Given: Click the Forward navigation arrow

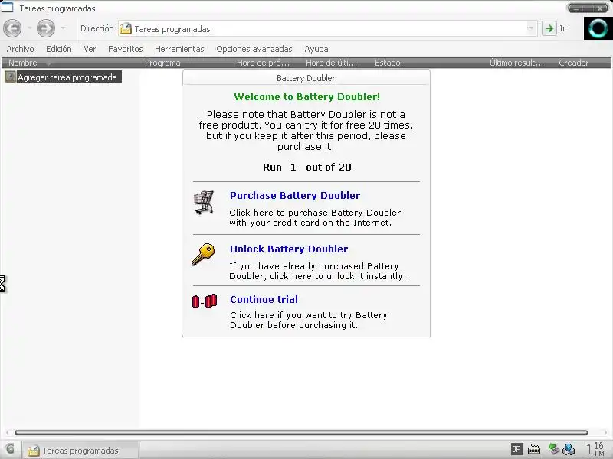Looking at the screenshot, I should click(x=46, y=28).
